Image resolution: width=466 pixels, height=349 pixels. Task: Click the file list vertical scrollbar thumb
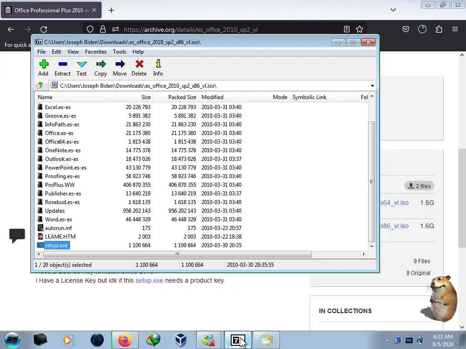371,182
